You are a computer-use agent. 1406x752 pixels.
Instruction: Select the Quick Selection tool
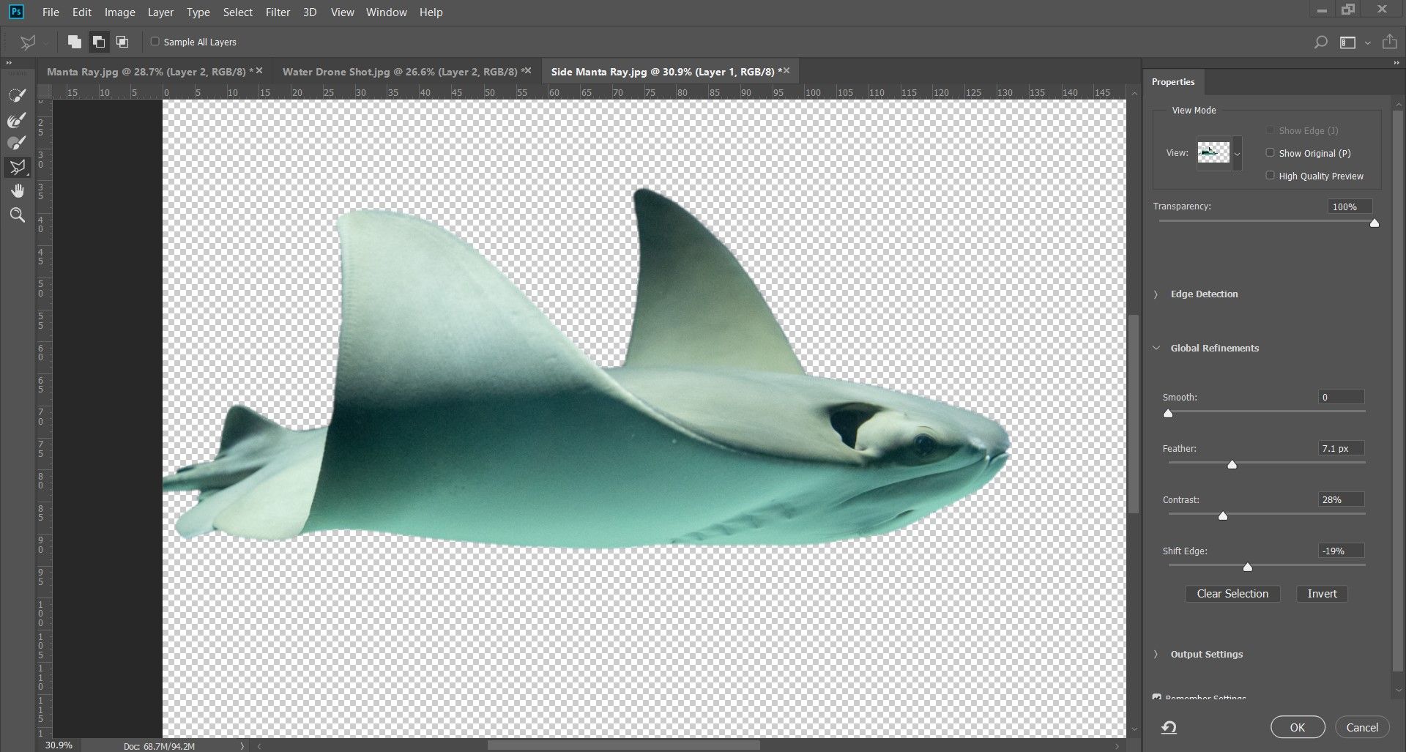[x=16, y=95]
